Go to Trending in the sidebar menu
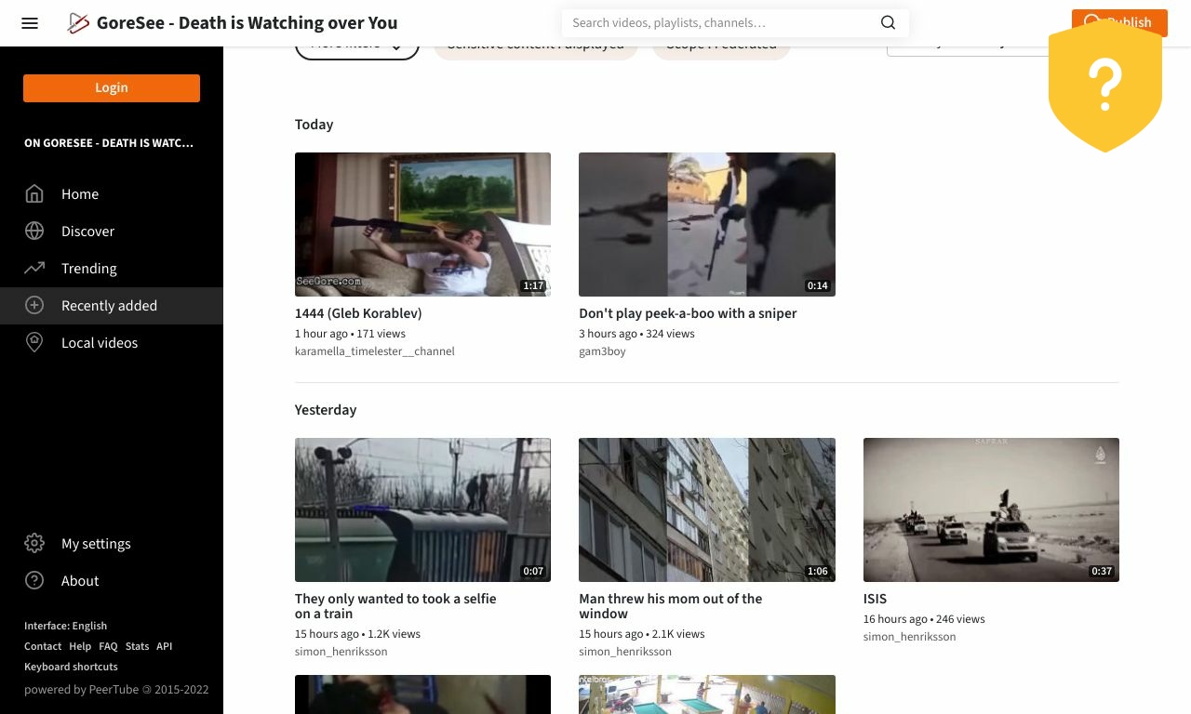Viewport: 1191px width, 714px height. tap(89, 269)
